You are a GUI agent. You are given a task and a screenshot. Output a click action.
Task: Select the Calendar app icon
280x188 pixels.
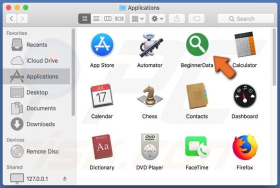coord(102,96)
